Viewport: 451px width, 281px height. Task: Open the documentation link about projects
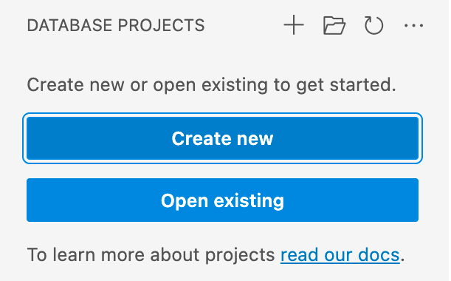340,255
